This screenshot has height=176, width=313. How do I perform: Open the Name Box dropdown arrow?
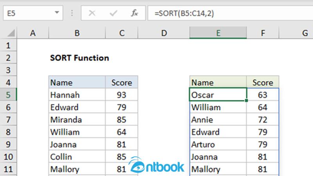pyautogui.click(x=57, y=13)
